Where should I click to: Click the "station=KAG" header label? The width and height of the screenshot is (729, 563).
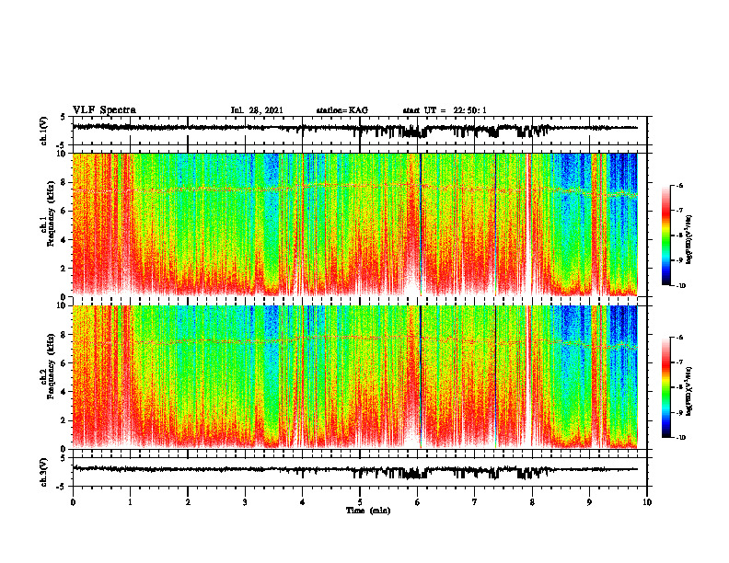point(342,110)
